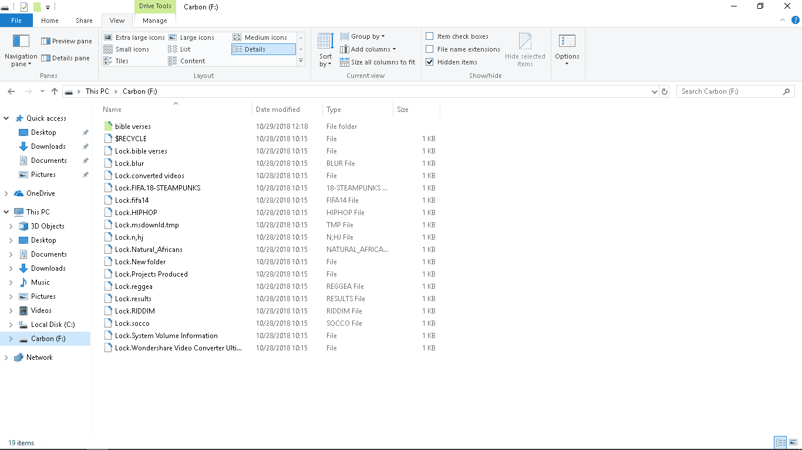
Task: Open Videos in navigation pane
Action: coord(41,311)
